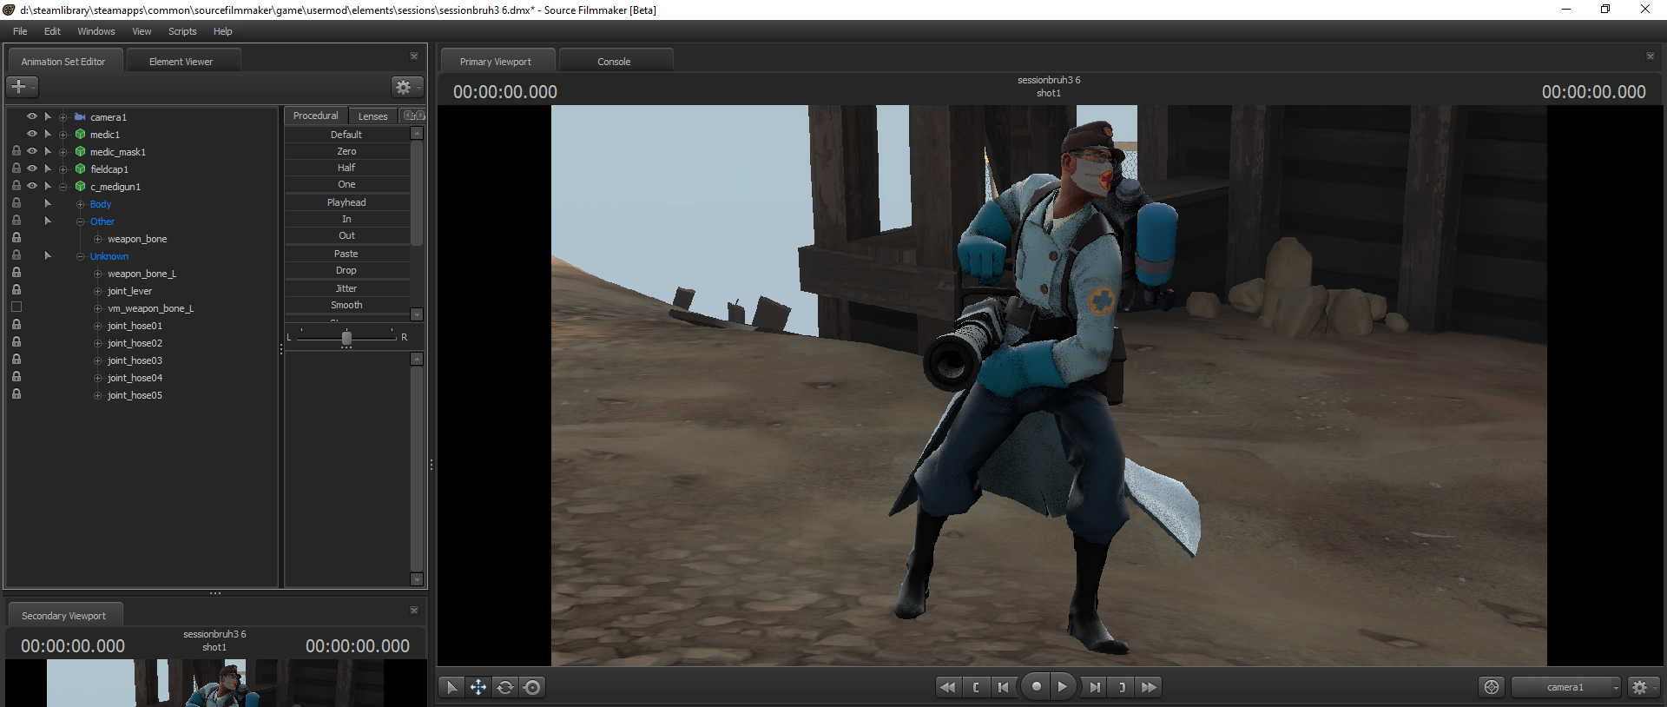
Task: Click the selection arrow for camera1
Action: pos(48,116)
